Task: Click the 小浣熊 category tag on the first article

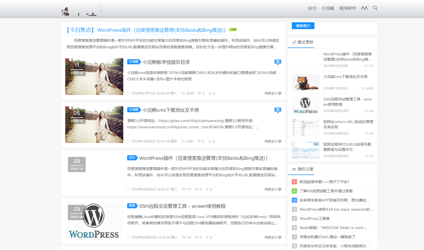Action: [x=133, y=62]
